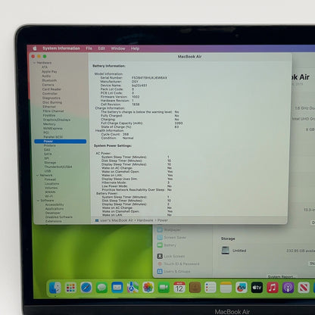Open Podcasts from the Dock

coord(288,288)
